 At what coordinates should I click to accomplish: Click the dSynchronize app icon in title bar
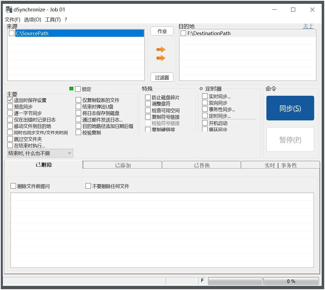pos(9,9)
